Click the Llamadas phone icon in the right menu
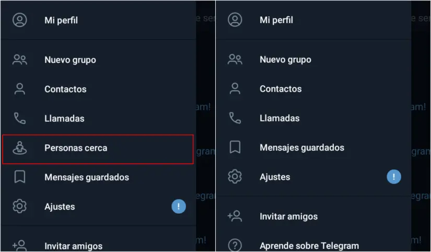Screen dimensions: 431x252 click(235, 118)
